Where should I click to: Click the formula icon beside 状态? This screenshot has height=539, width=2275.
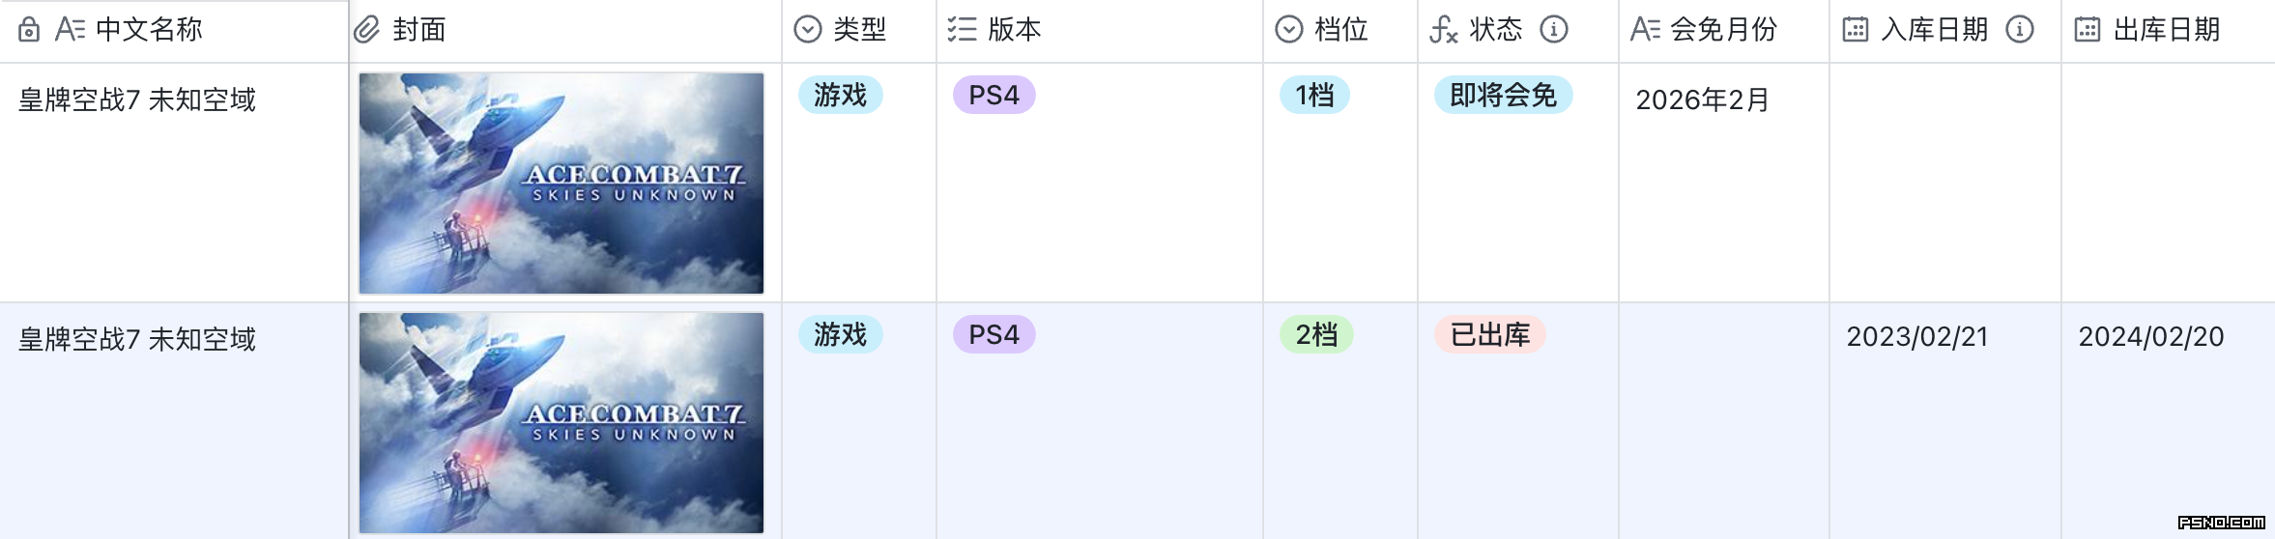tap(1443, 30)
